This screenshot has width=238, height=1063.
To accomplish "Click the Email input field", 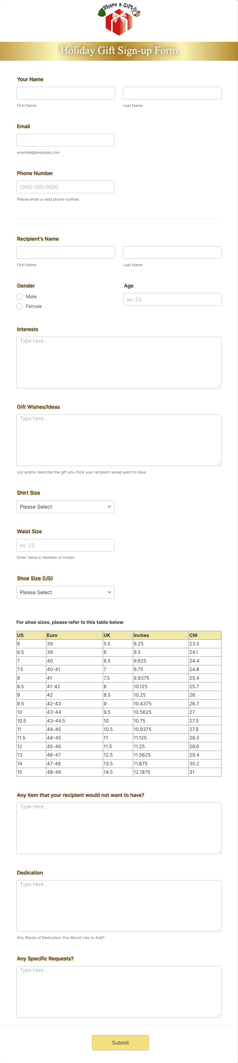I will pyautogui.click(x=65, y=139).
